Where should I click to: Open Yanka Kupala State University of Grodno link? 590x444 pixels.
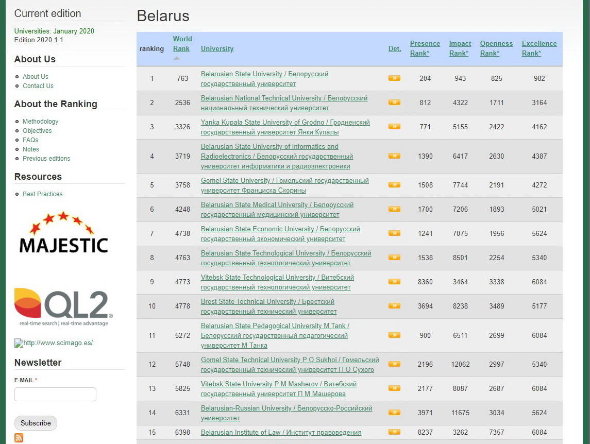[x=285, y=127]
